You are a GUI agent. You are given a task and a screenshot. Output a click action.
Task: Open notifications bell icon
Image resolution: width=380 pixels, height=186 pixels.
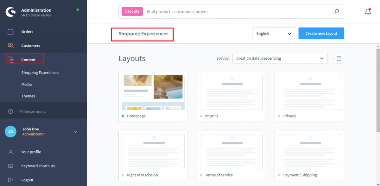[x=368, y=12]
